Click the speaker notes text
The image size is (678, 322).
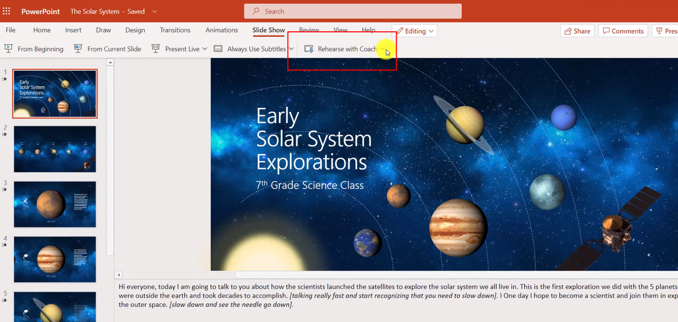point(398,295)
